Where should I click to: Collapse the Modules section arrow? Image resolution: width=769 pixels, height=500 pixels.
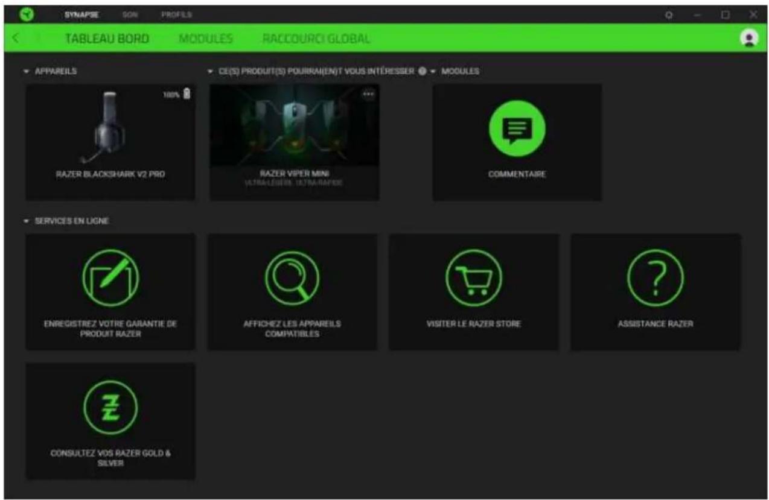[433, 71]
